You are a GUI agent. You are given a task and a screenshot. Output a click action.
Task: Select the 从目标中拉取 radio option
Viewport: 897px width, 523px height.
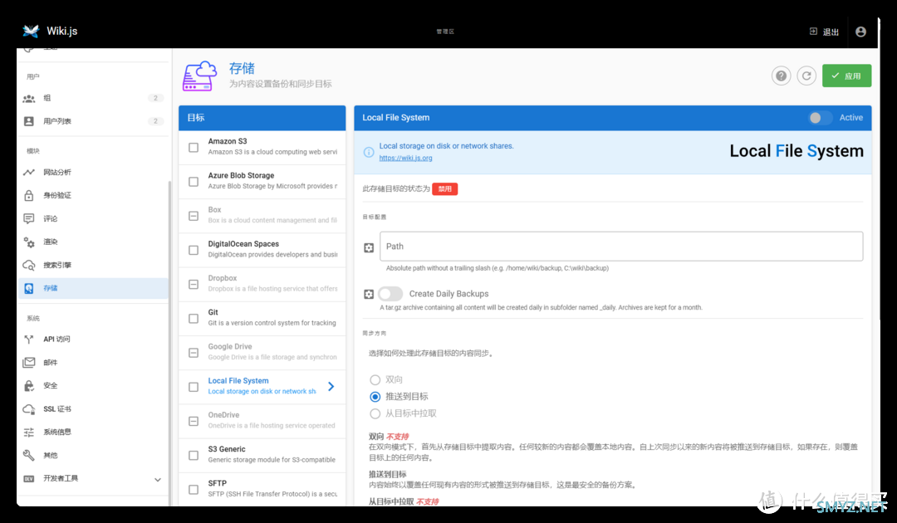click(x=375, y=413)
